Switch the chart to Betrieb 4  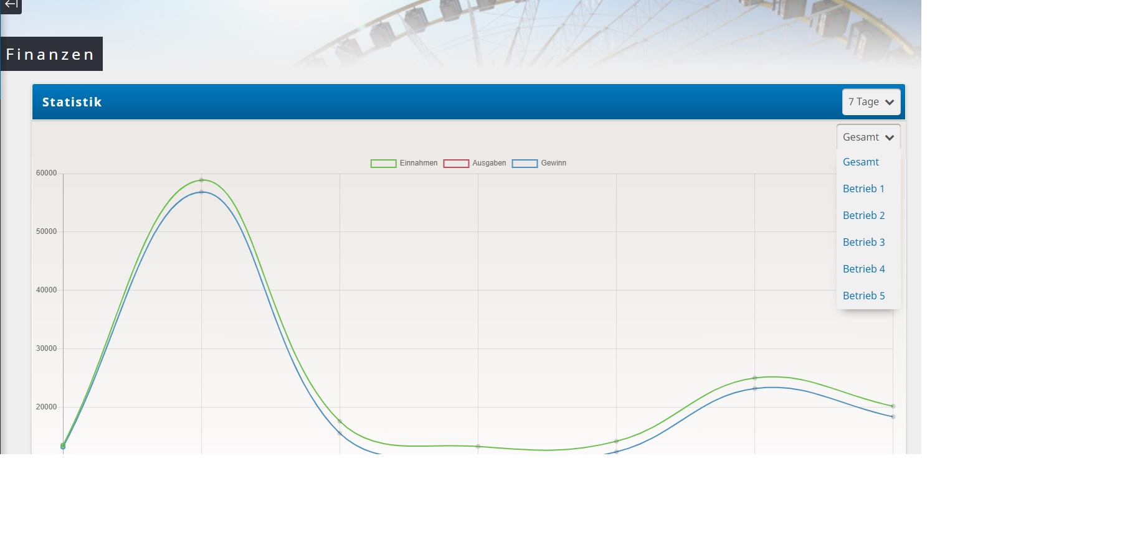click(x=863, y=269)
